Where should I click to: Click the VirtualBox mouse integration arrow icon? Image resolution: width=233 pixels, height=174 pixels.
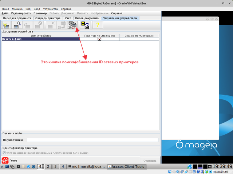pos(210,172)
